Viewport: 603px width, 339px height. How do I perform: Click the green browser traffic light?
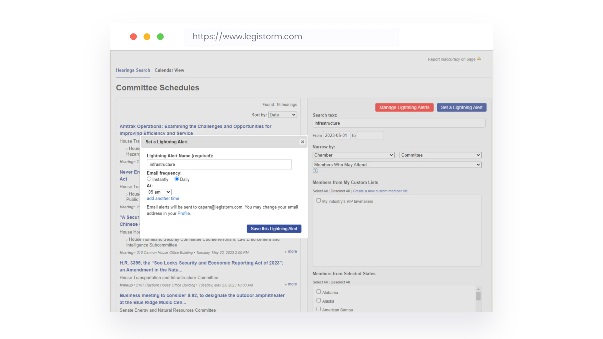(160, 37)
